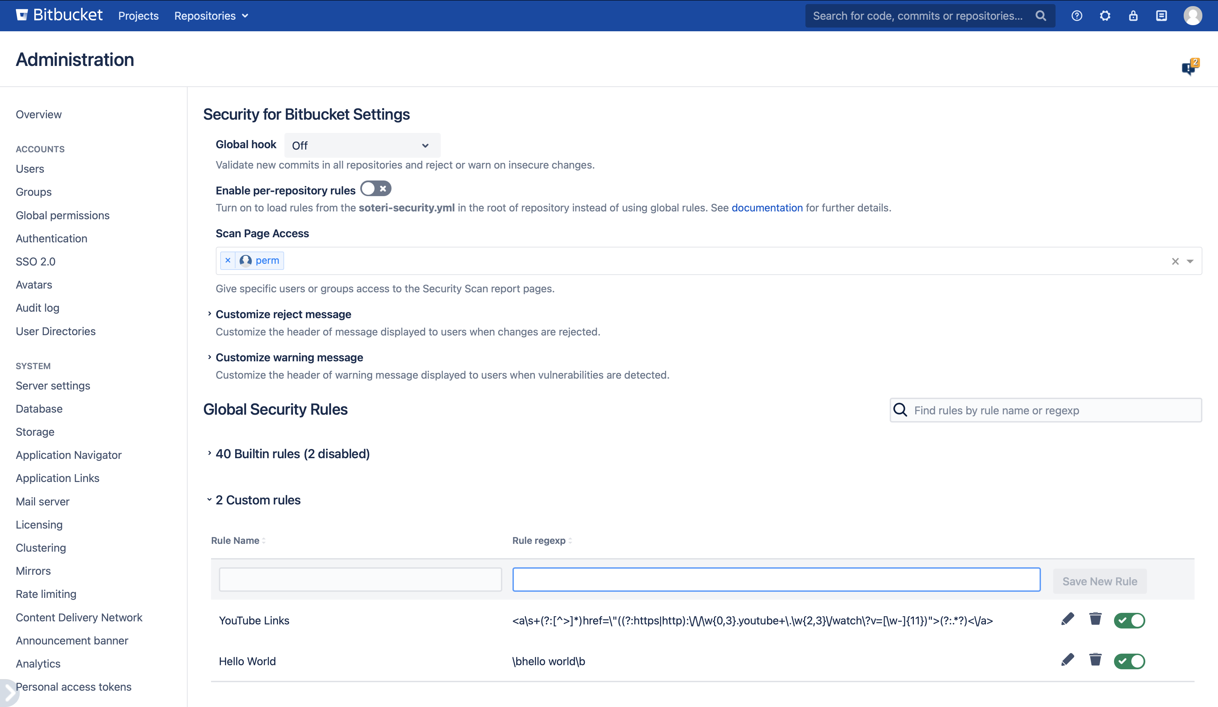
Task: Delete the YouTube Links rule trash icon
Action: [x=1095, y=619]
